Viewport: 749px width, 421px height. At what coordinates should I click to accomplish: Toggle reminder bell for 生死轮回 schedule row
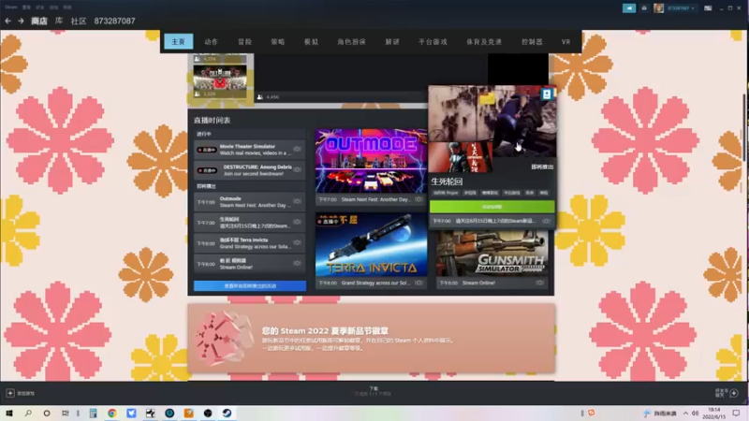coord(297,222)
